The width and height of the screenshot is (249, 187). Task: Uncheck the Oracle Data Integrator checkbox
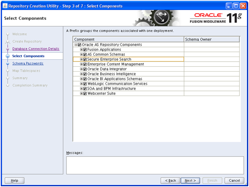pos(85,69)
